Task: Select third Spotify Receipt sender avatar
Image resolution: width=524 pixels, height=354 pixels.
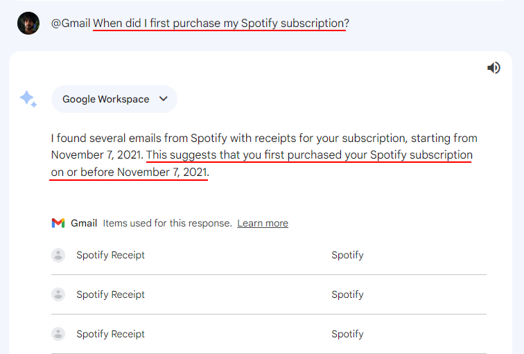Action: 58,334
